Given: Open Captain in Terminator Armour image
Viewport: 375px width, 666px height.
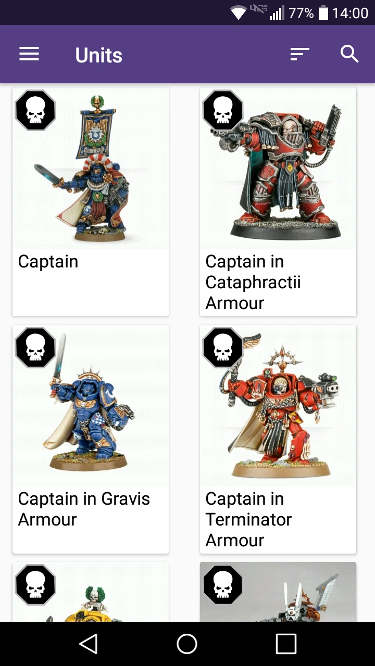Looking at the screenshot, I should coord(278,405).
